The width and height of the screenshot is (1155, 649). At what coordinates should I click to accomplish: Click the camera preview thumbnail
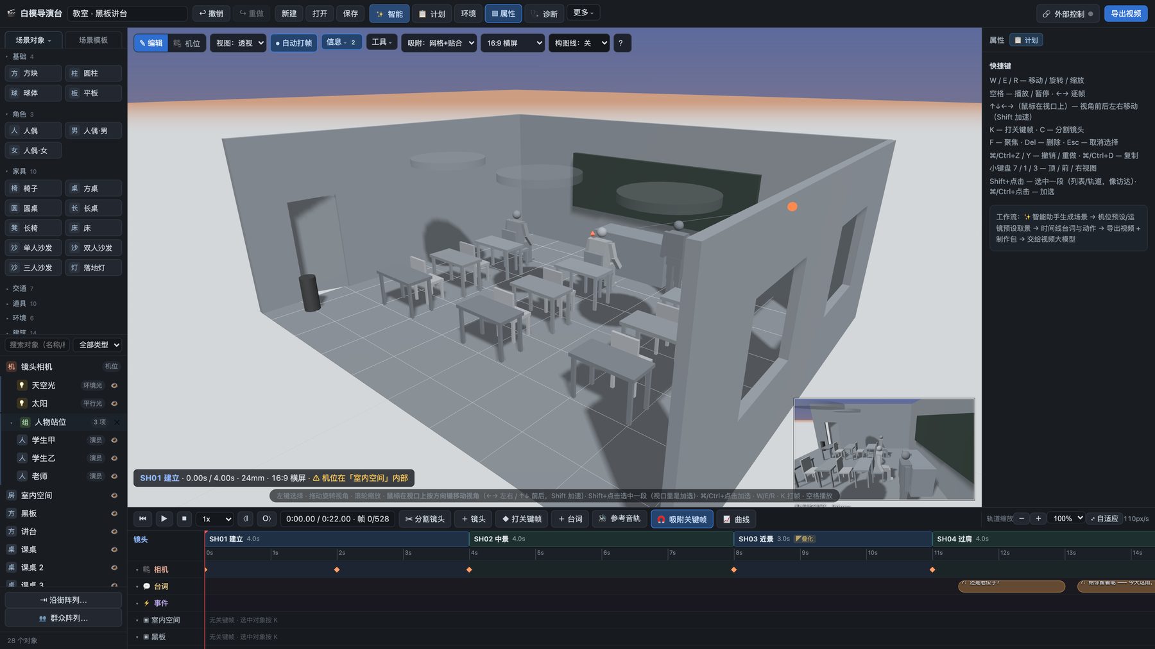tap(884, 449)
